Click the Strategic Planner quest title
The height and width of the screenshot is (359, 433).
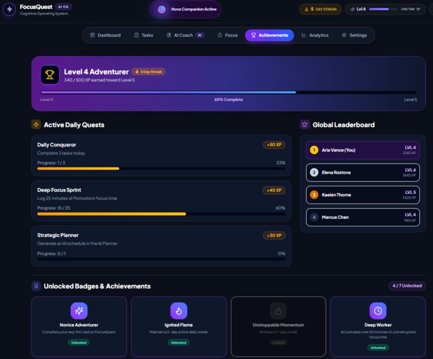58,235
